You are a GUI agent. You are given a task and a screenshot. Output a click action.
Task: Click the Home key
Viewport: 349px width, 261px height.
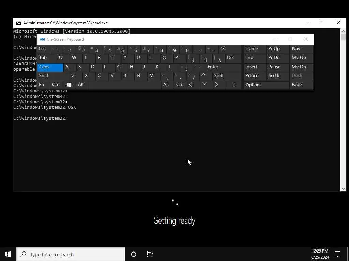pos(255,49)
